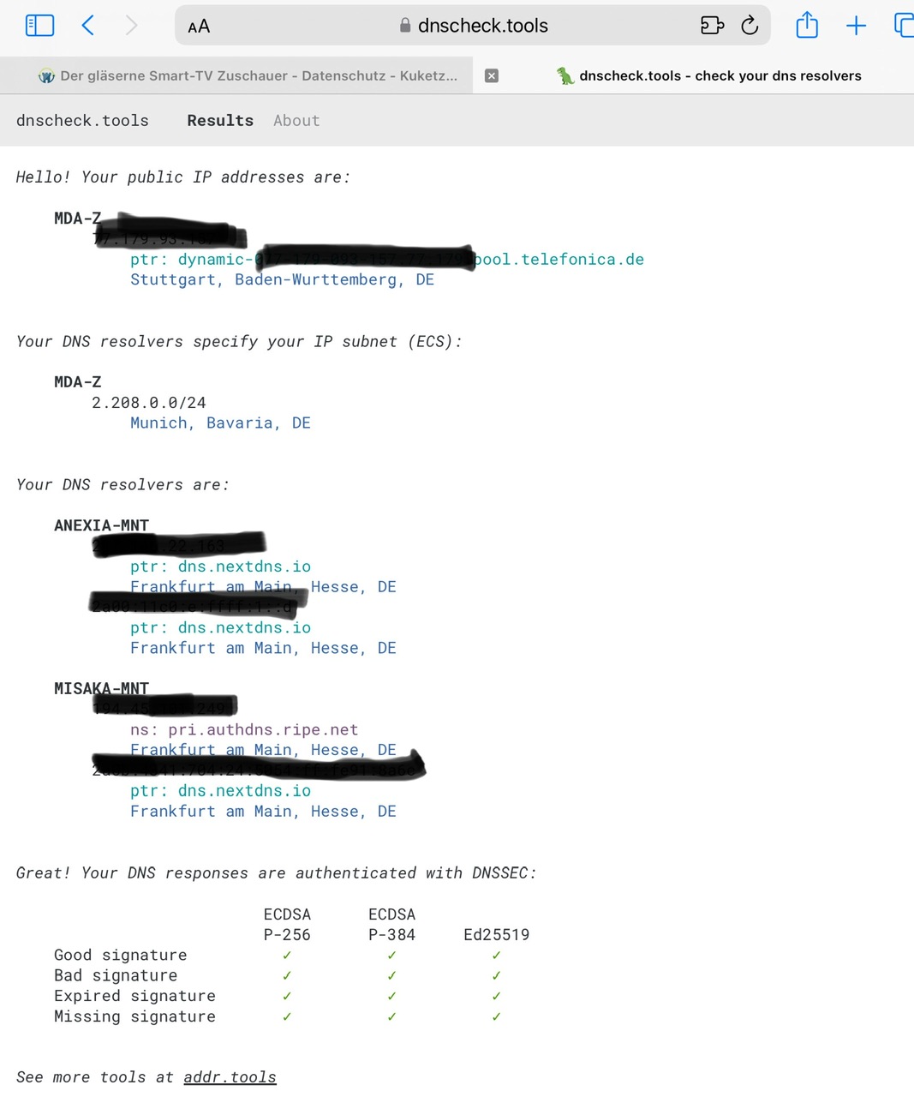Click the Ed25519 column header
Viewport: 914px width, 1097px height.
[496, 935]
